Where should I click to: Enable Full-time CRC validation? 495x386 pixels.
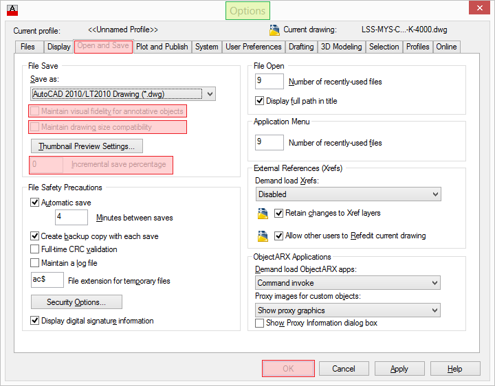[x=34, y=249]
